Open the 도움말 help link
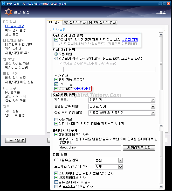Image resolution: width=172 pixels, height=191 pixels. pyautogui.click(x=161, y=12)
